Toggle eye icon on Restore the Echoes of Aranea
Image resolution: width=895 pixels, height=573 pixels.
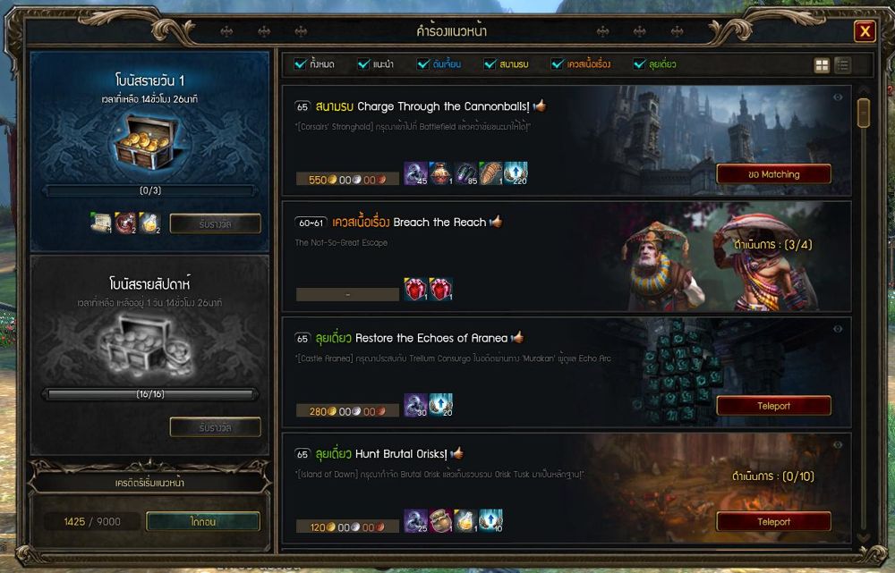pos(838,329)
